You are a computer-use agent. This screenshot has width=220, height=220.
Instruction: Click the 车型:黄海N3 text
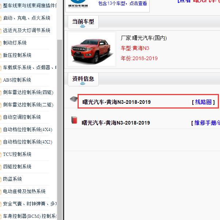point(135,48)
